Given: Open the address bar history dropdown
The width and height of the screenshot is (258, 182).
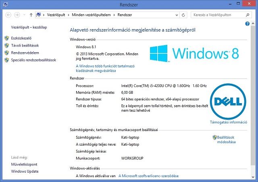Looking at the screenshot, I should (x=177, y=15).
